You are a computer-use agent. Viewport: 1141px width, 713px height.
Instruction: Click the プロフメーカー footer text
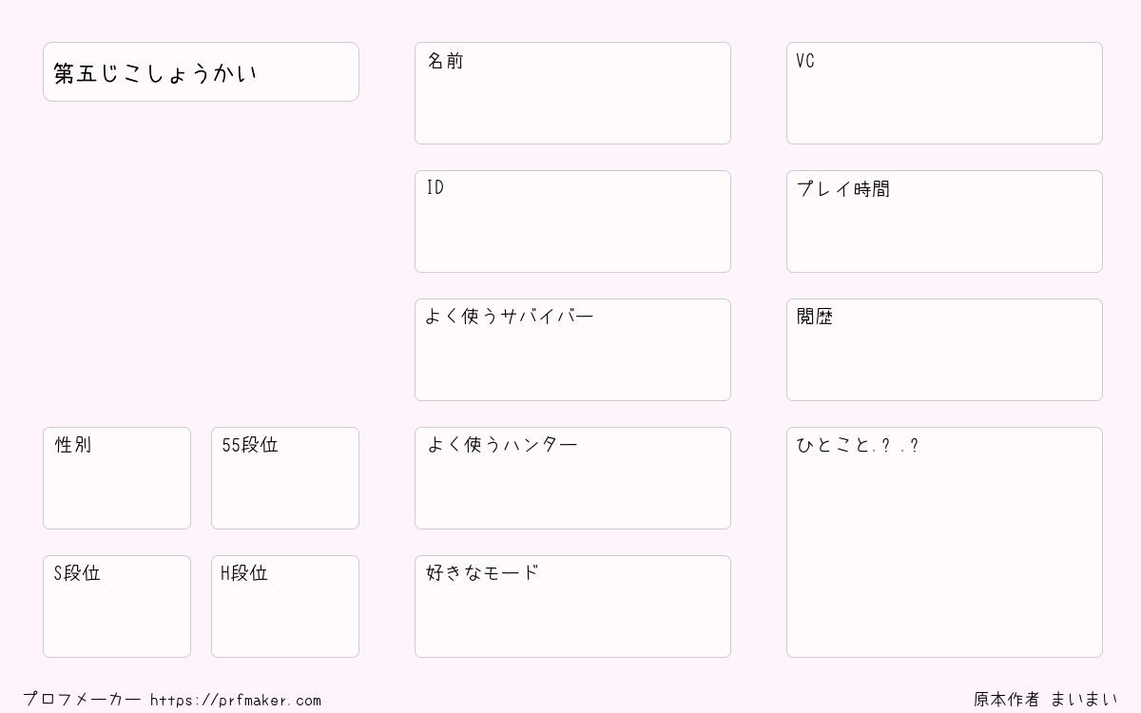[82, 700]
